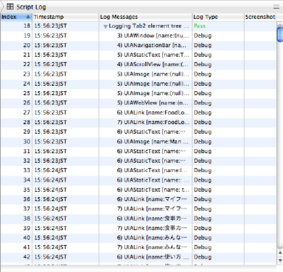Select row 19 UIAWindow message

[x=153, y=36]
